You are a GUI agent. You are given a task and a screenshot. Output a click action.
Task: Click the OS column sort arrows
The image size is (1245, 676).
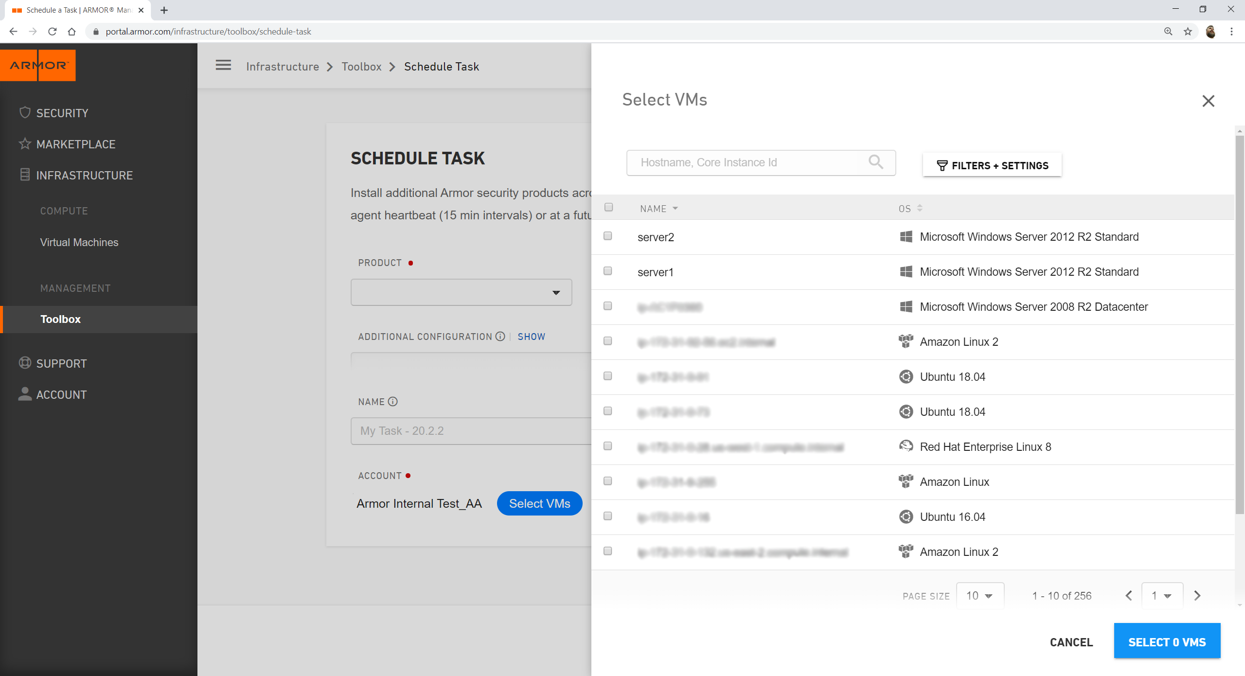(x=920, y=208)
